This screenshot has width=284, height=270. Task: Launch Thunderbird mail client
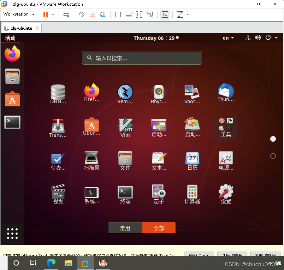226,93
